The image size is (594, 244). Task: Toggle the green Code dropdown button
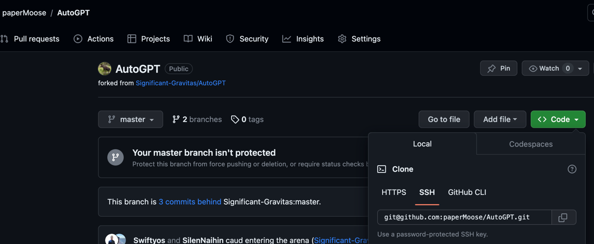click(x=558, y=119)
